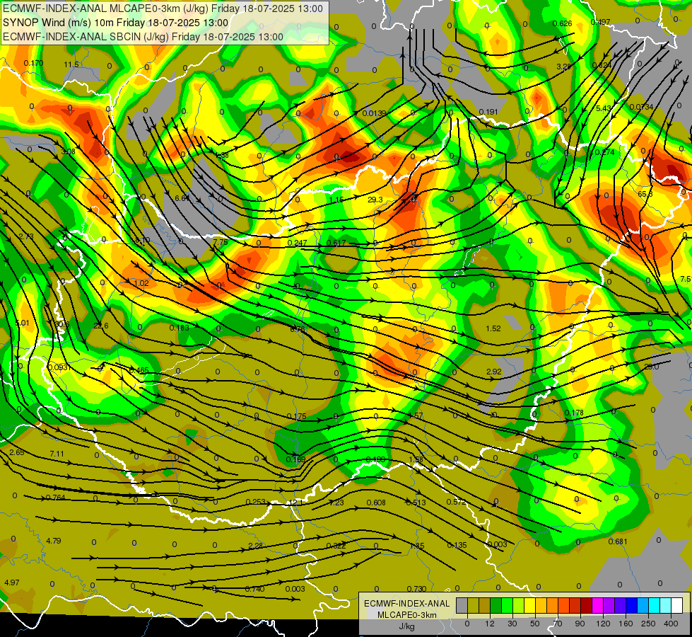This screenshot has height=637, width=692.
Task: Click the map value 0.497
Action: [x=600, y=22]
